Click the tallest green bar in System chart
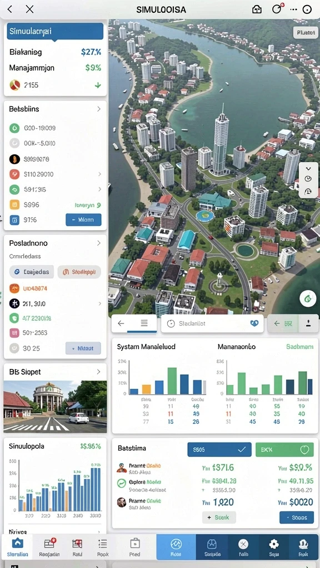Screen dimensions: 320x568 172,381
